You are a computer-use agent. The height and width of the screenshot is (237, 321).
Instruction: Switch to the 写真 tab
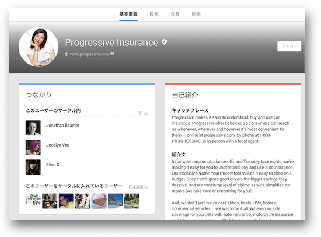[x=175, y=14]
